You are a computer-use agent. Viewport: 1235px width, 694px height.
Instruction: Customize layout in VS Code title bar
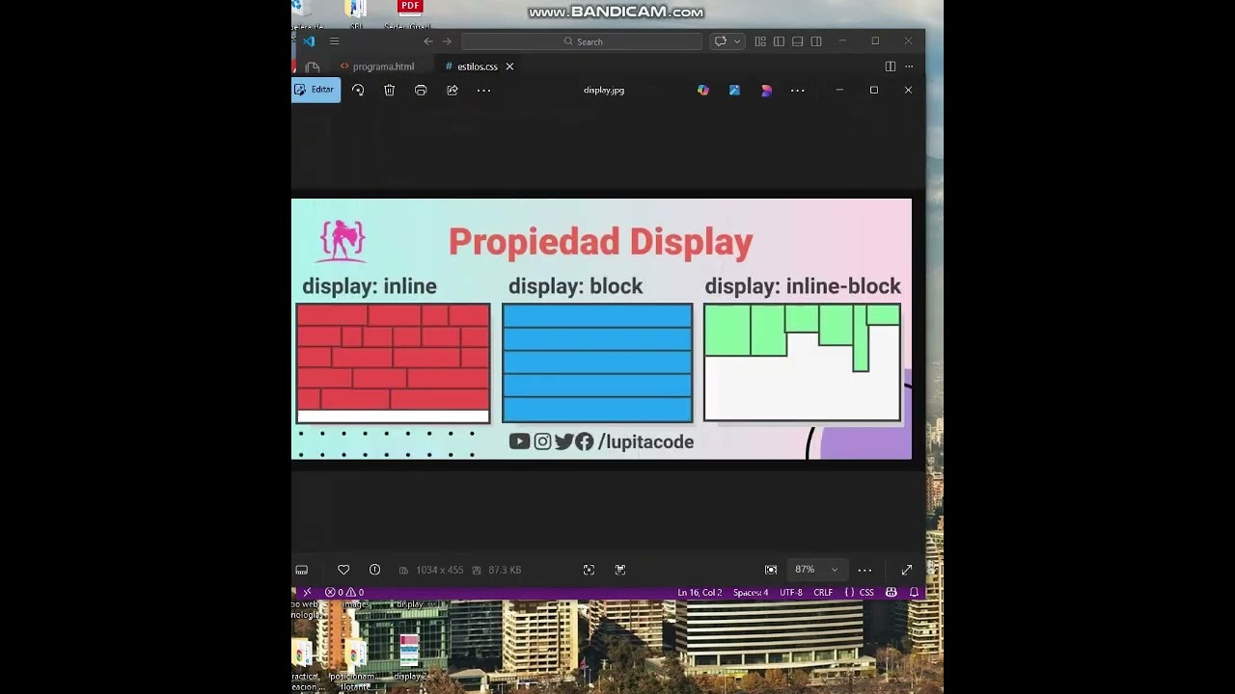760,41
